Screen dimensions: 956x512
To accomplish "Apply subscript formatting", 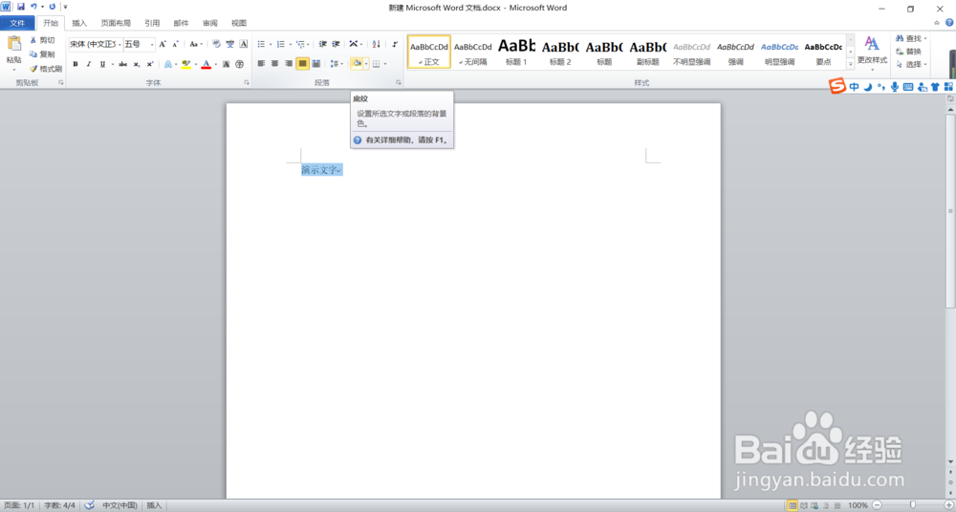I will pos(137,64).
